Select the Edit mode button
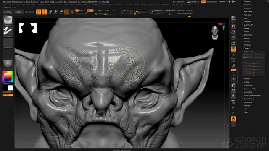Viewport: 269px width, 151px height. pos(39,12)
